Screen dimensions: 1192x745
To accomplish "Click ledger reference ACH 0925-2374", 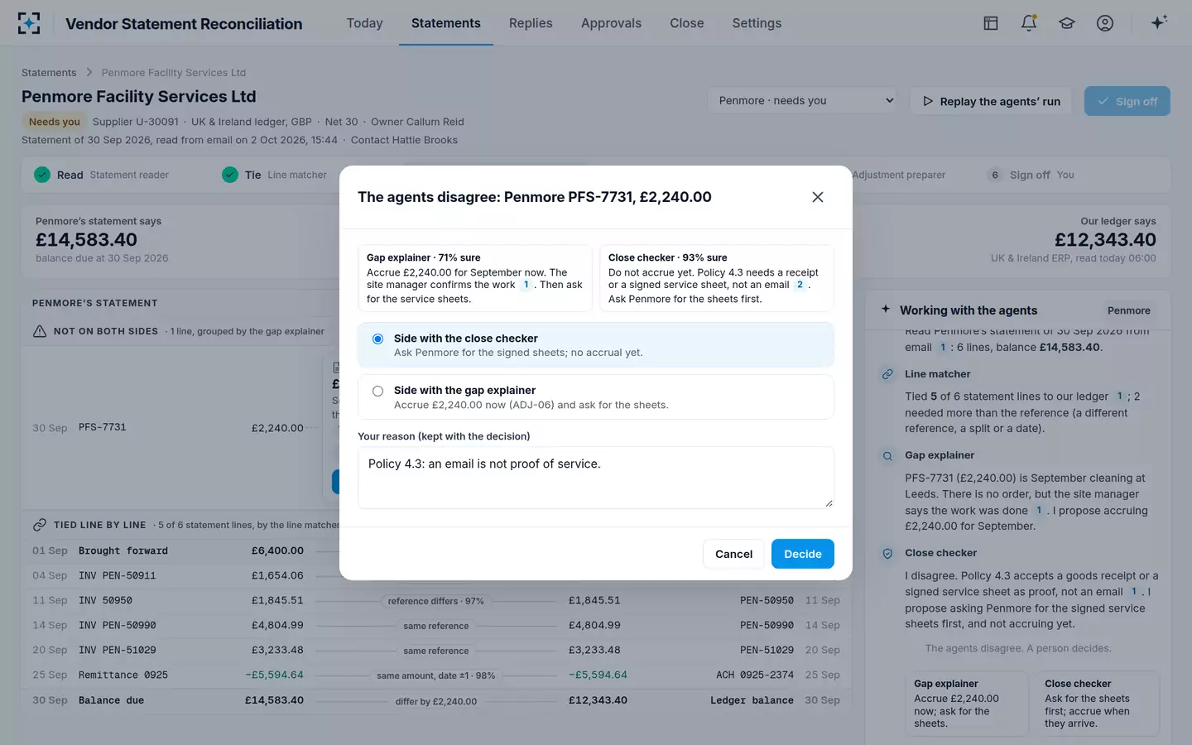I will point(754,675).
